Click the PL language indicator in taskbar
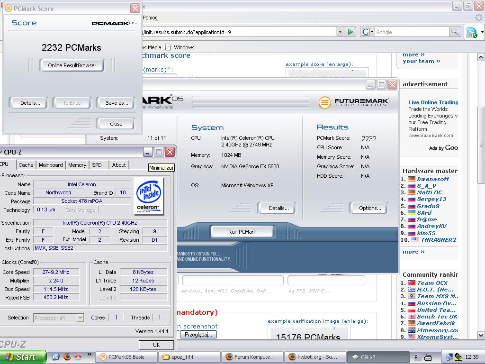 click(x=417, y=357)
